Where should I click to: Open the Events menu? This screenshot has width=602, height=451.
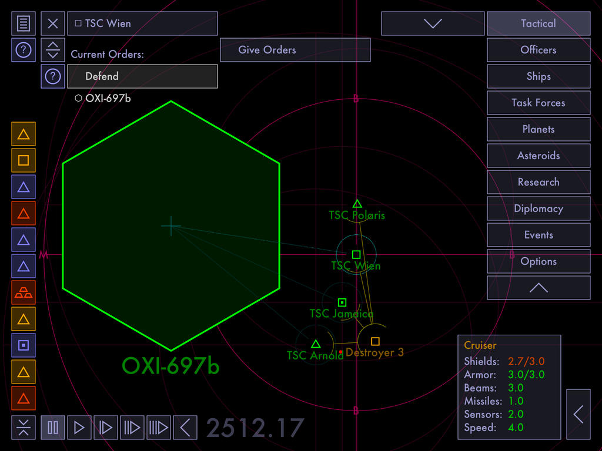click(539, 235)
